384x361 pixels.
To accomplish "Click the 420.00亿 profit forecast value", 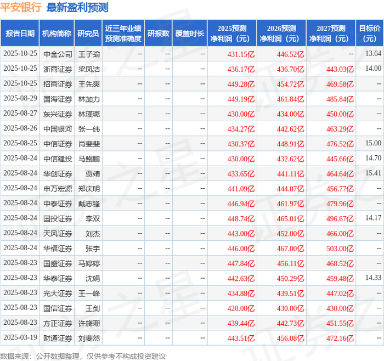I will [x=241, y=308].
